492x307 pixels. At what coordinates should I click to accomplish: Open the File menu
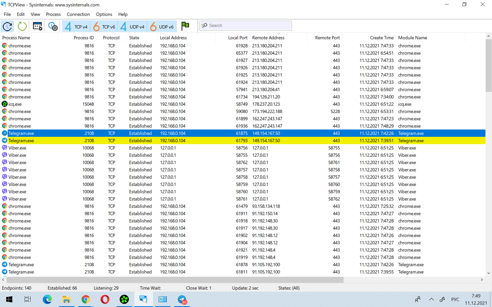7,14
